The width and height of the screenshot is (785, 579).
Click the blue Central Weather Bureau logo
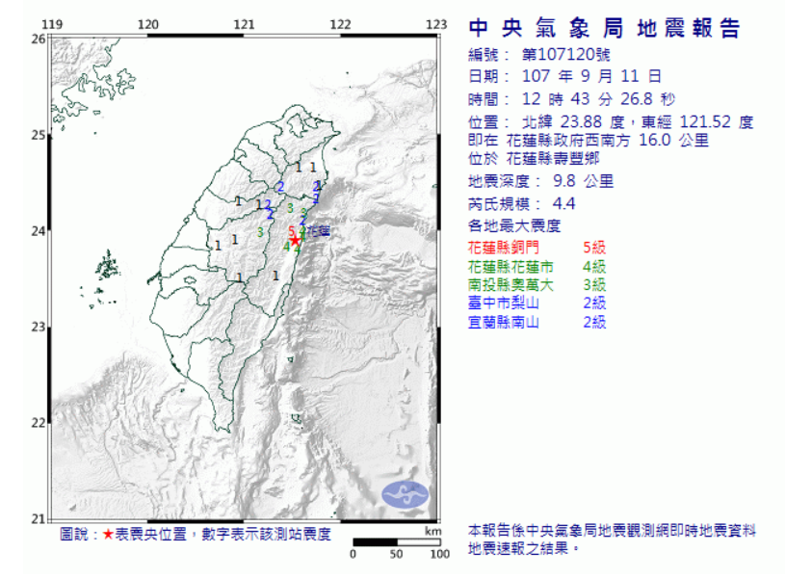(x=405, y=494)
